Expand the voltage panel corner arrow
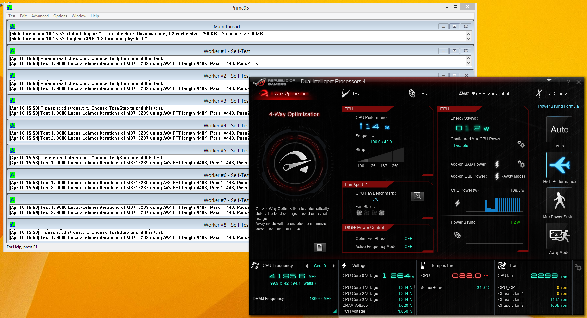The height and width of the screenshot is (318, 587). pos(335,311)
